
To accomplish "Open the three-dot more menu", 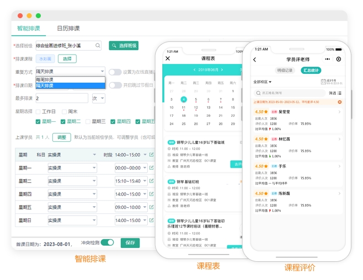I will point(329,60).
